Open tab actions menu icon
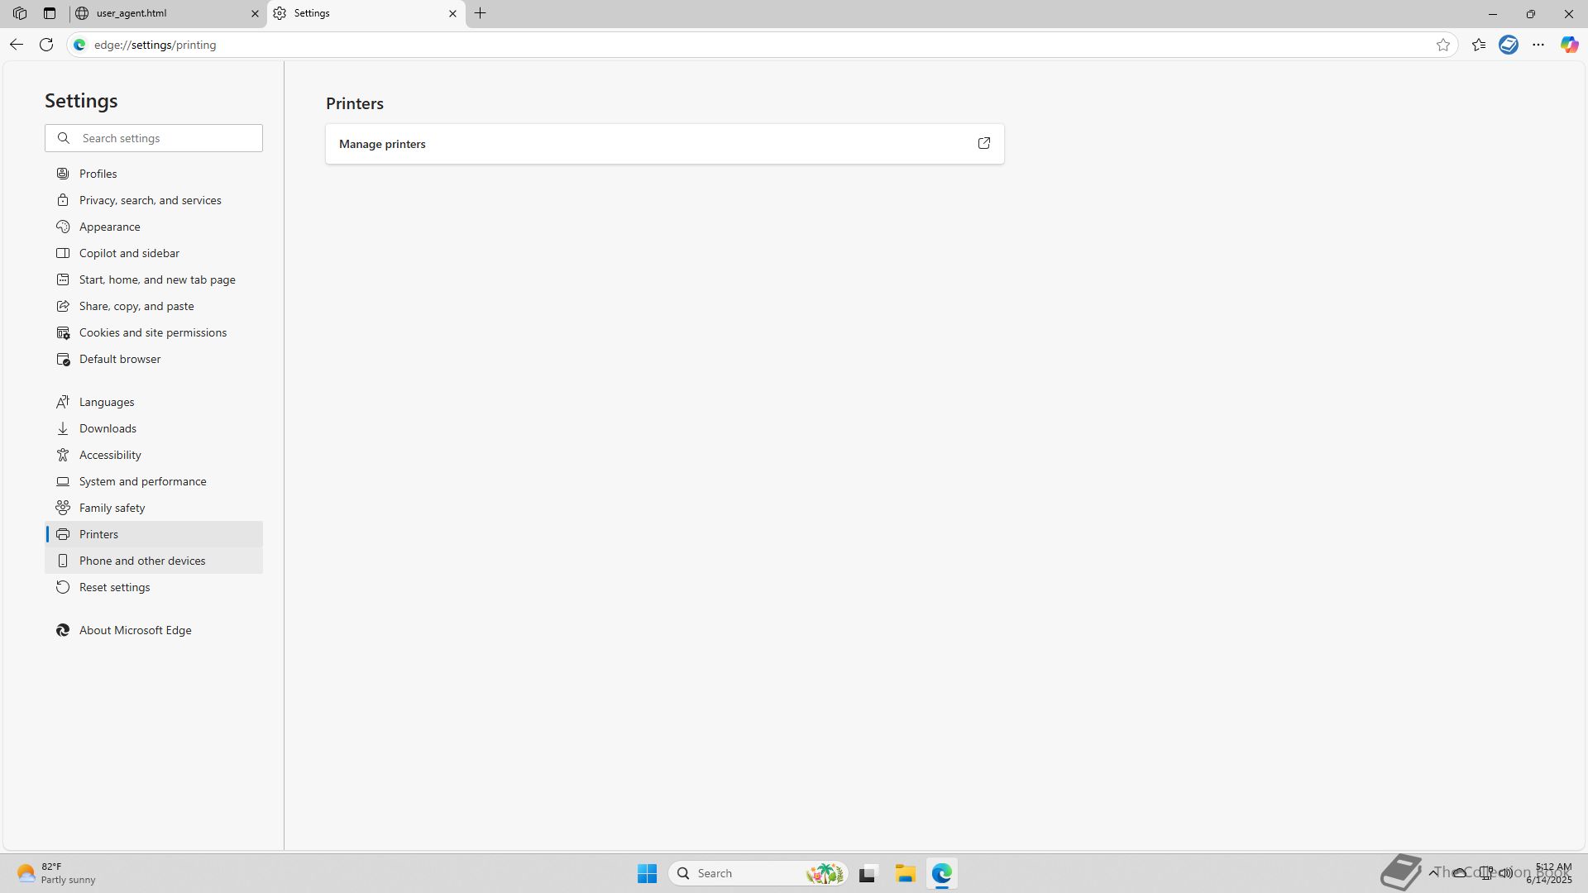The height and width of the screenshot is (893, 1588). point(50,13)
